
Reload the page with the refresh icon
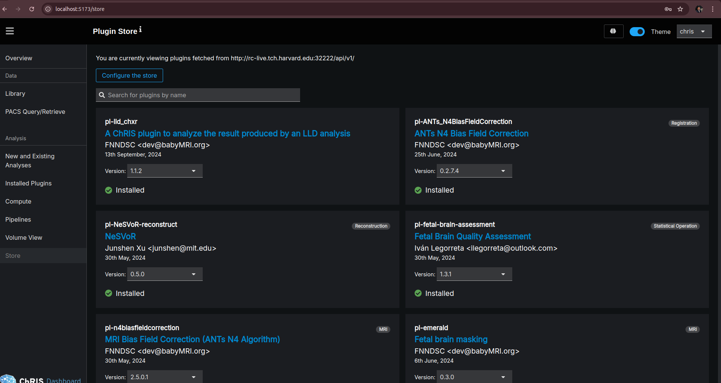point(32,9)
